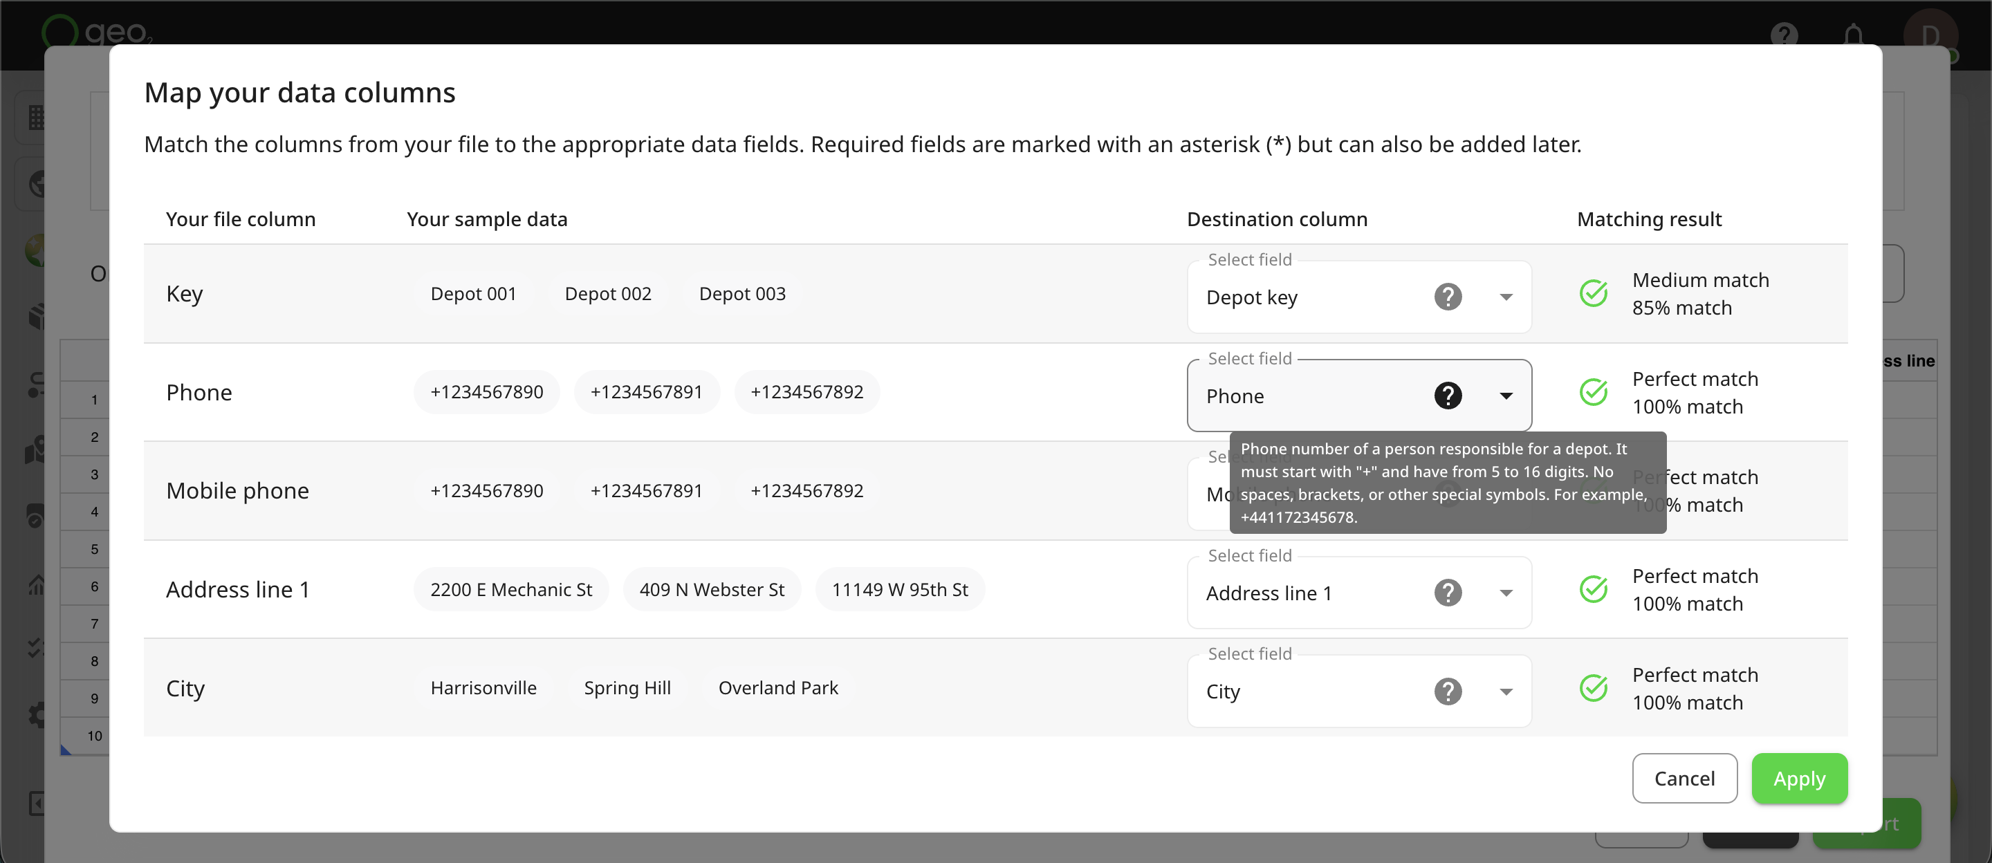Screen dimensions: 1992x863
Task: Select the Depot 003 sample chip
Action: (742, 294)
